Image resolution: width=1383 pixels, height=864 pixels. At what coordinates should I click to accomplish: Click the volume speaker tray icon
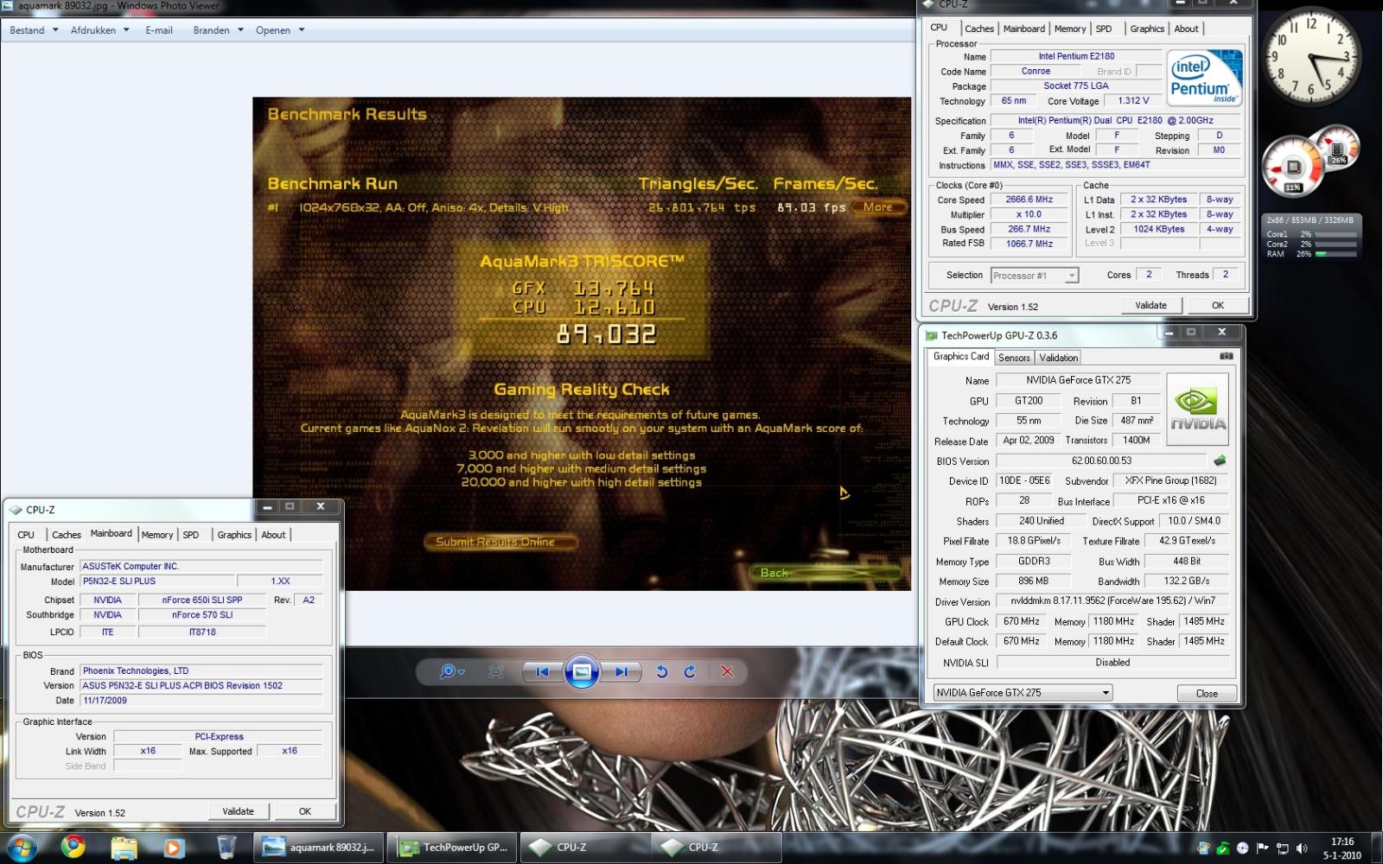click(1302, 848)
